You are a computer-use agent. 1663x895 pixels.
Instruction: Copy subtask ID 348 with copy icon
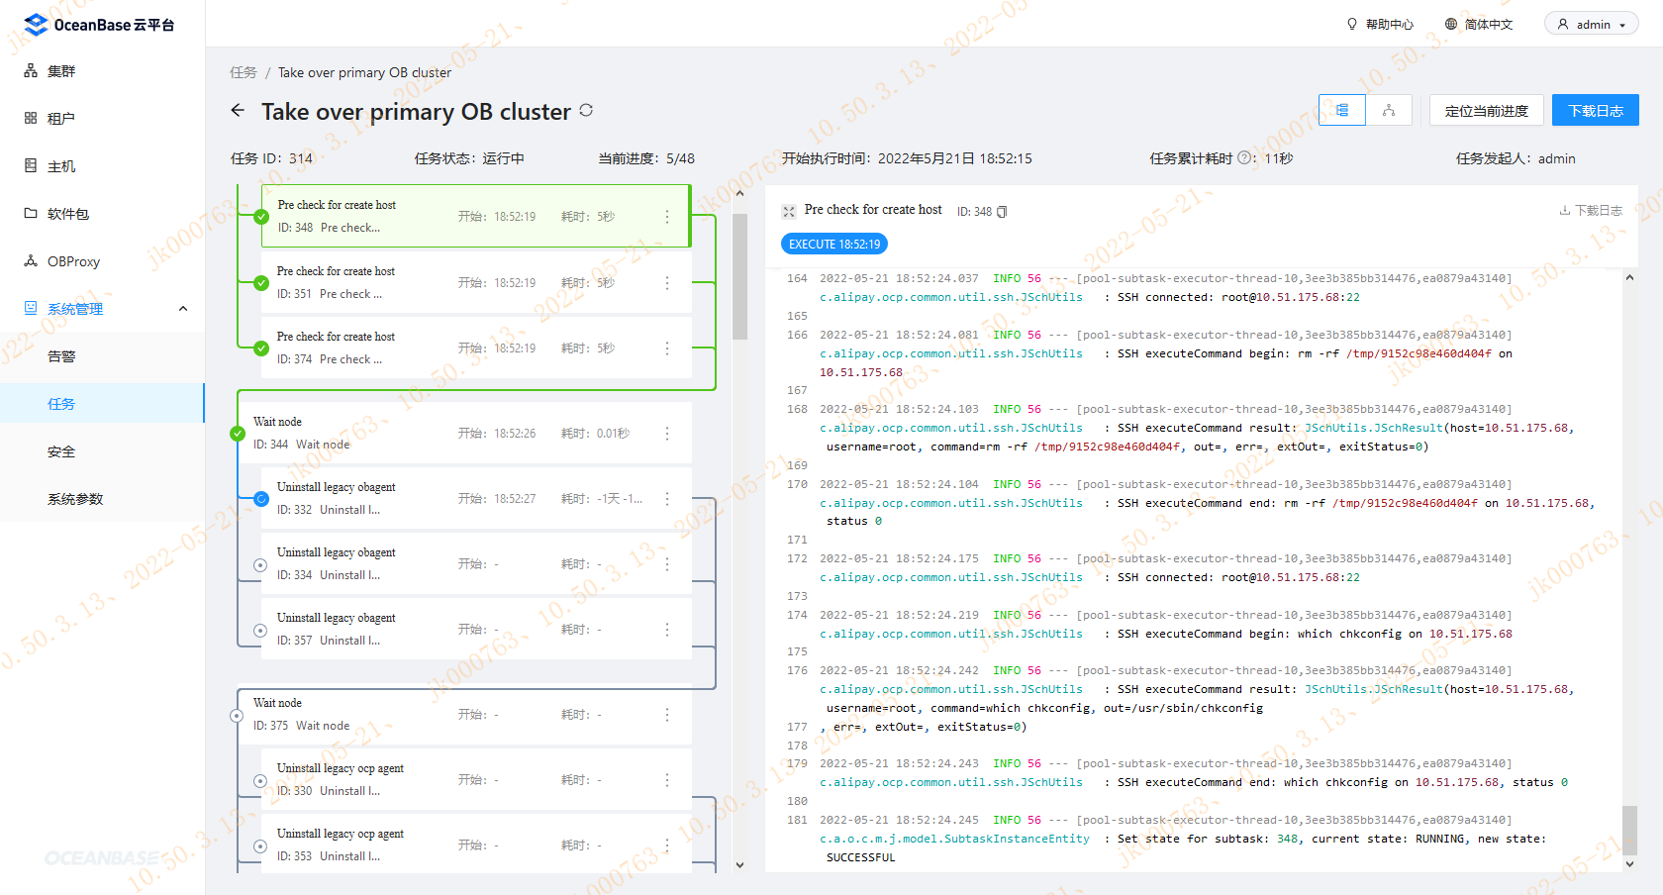click(1002, 211)
